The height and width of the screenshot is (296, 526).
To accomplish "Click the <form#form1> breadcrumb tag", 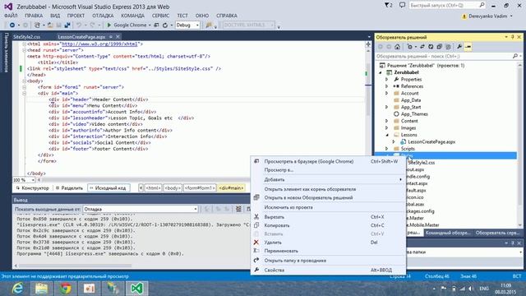I will [200, 188].
